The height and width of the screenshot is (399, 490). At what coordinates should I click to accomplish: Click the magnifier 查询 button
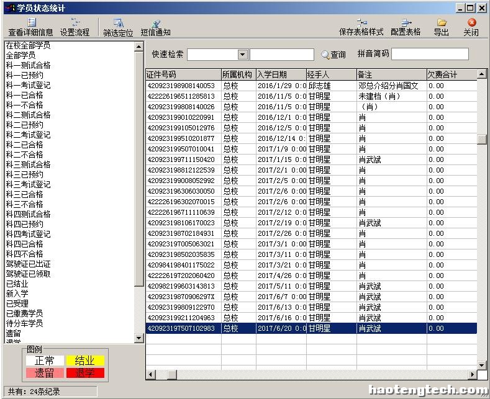[333, 55]
